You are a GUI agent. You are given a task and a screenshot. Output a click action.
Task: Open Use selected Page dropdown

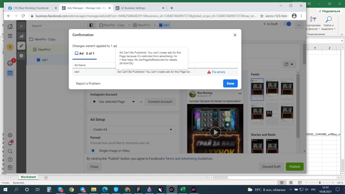pyautogui.click(x=114, y=102)
